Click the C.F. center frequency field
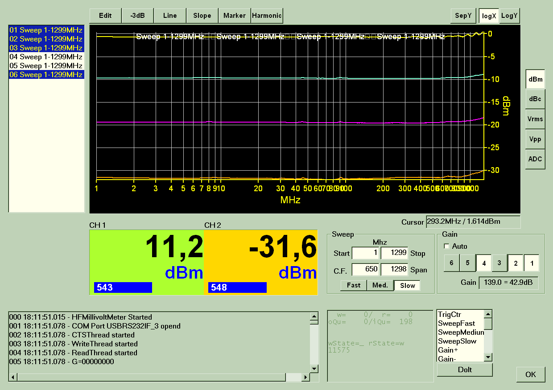The image size is (553, 390). coord(366,269)
